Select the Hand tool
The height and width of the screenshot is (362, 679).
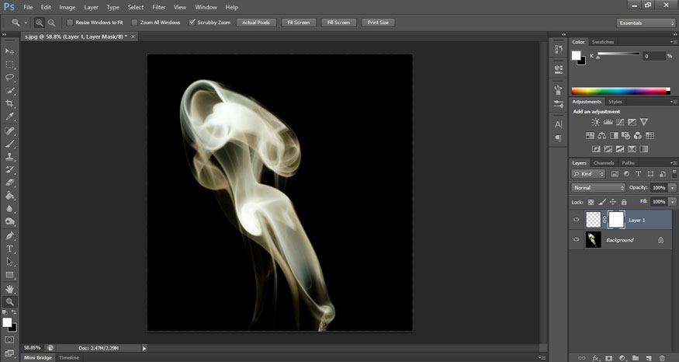click(x=9, y=289)
